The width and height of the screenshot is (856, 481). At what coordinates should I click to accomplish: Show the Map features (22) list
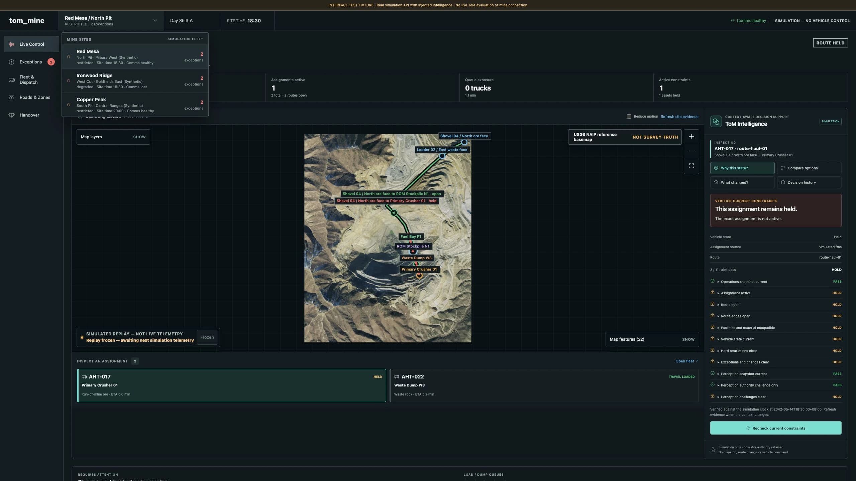point(652,339)
